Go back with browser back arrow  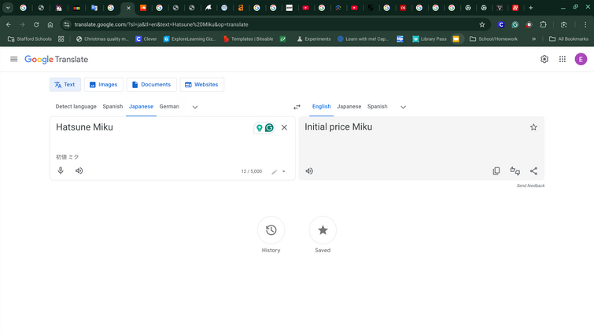[9, 24]
